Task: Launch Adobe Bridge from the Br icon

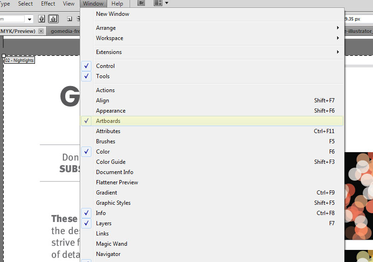Action: (142, 4)
